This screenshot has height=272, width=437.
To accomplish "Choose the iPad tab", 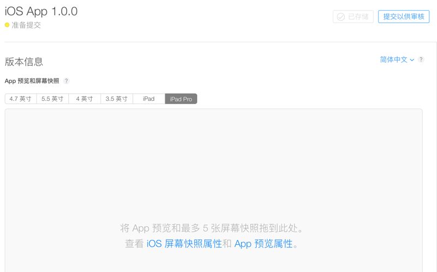I will tap(149, 99).
